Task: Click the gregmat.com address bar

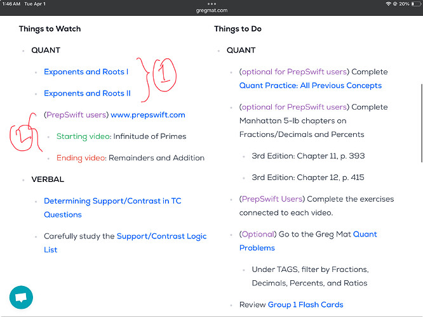Action: (211, 10)
